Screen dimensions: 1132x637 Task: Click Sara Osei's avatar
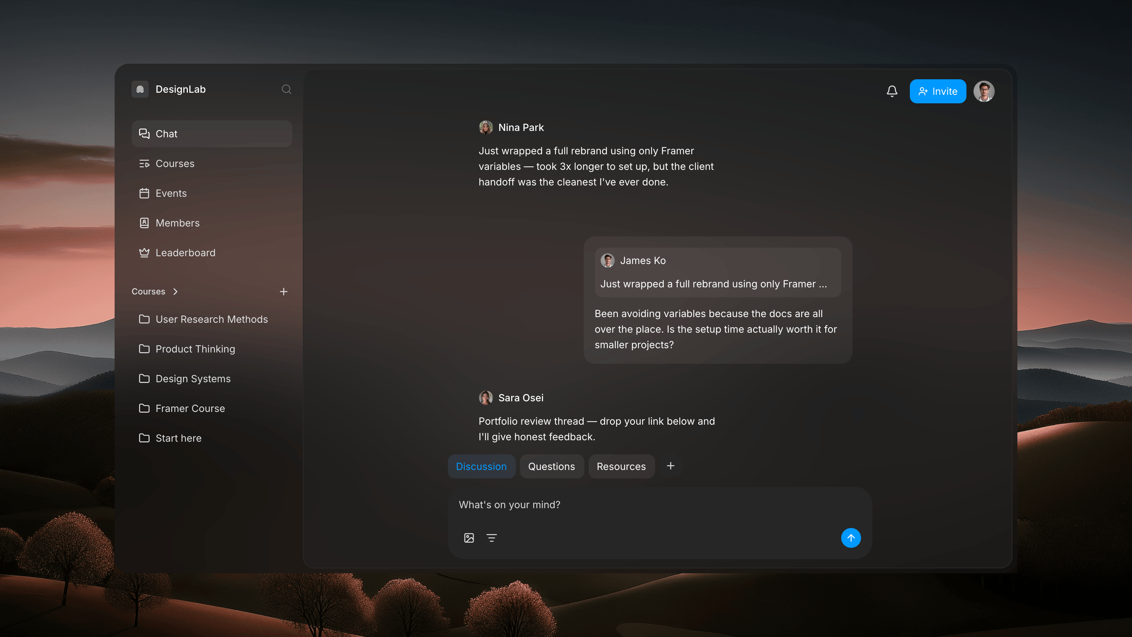pos(486,398)
